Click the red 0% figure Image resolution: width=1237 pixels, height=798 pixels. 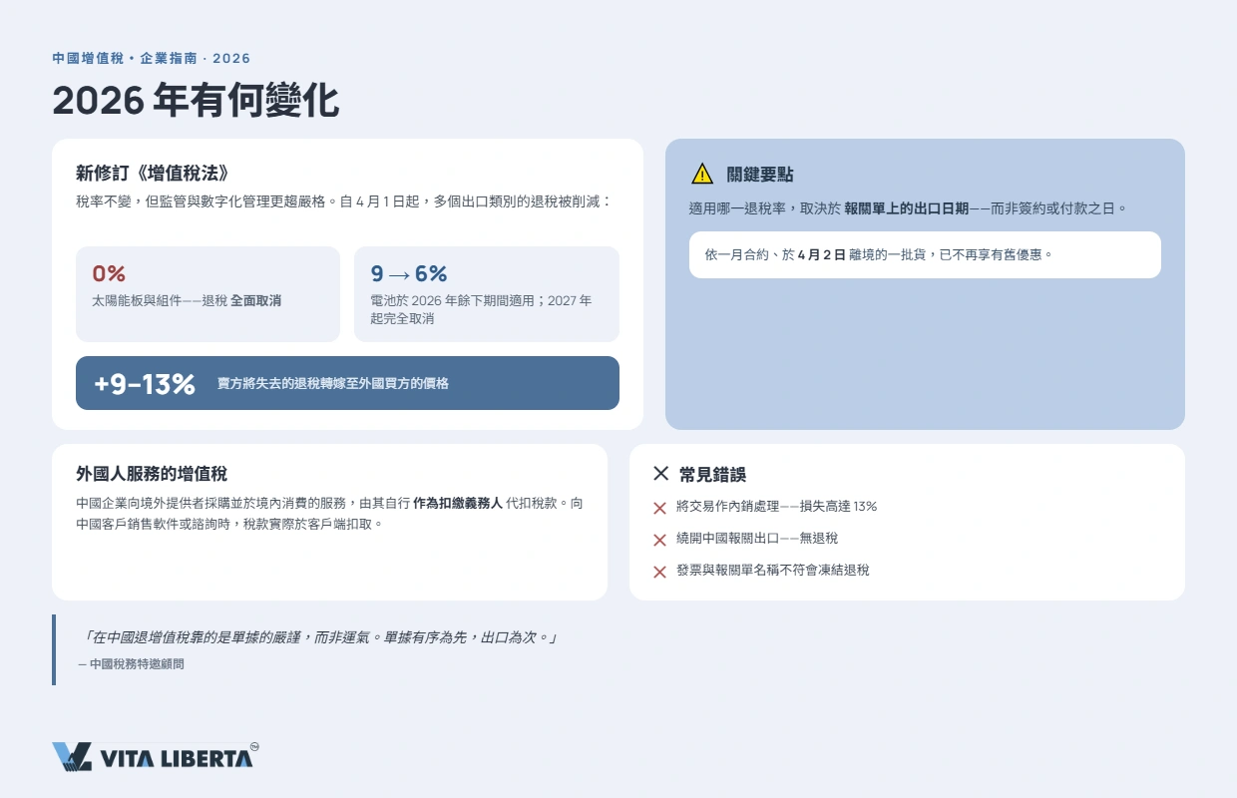pyautogui.click(x=109, y=274)
